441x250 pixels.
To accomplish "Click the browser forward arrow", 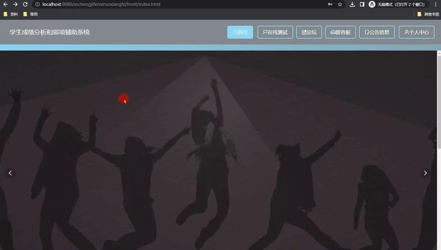I will [x=15, y=4].
